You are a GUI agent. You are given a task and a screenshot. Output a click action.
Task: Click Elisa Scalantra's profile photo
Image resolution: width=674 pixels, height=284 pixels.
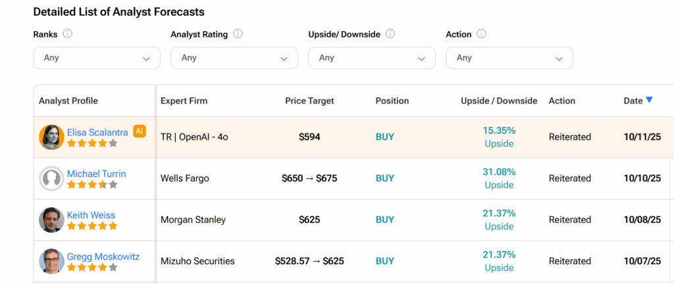coord(51,137)
